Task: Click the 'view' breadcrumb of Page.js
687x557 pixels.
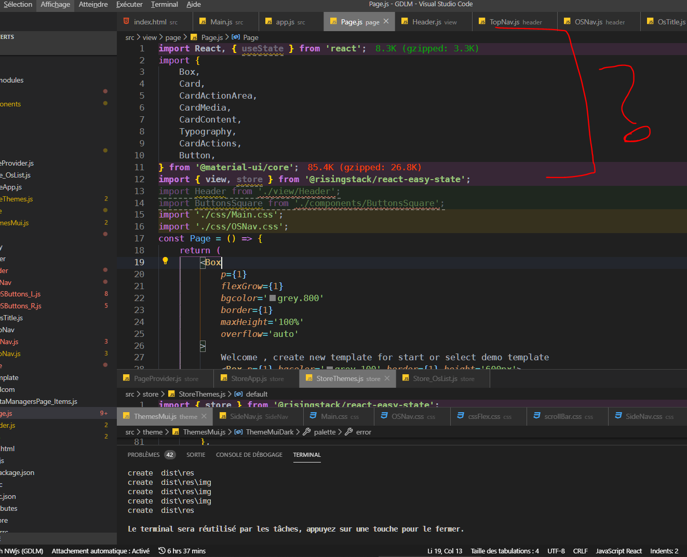Action: [x=150, y=37]
